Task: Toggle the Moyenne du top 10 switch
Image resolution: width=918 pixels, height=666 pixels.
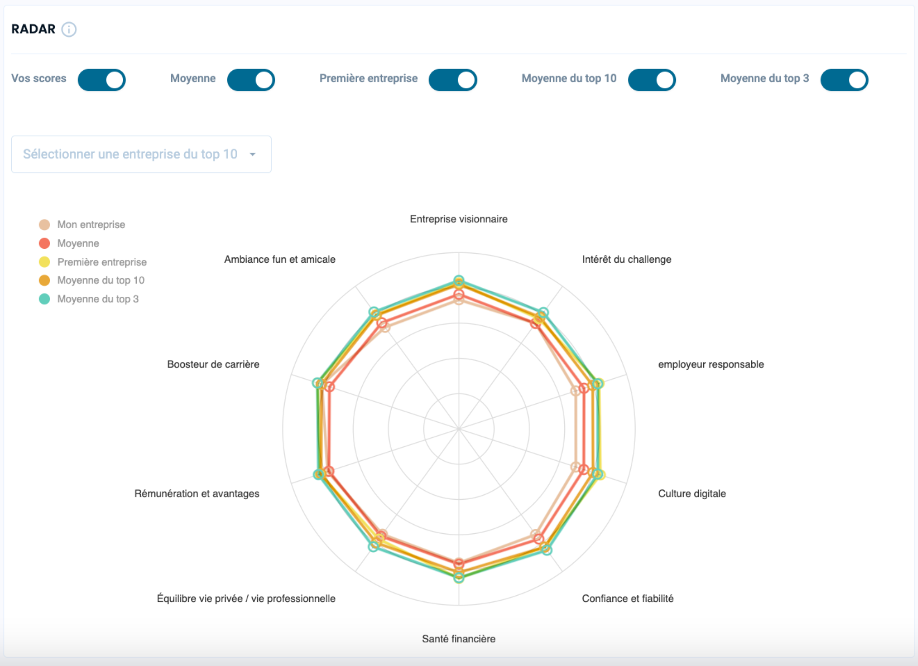Action: (x=652, y=80)
